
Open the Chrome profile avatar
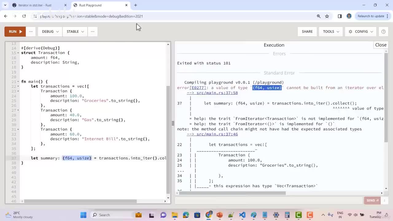pos(349,16)
